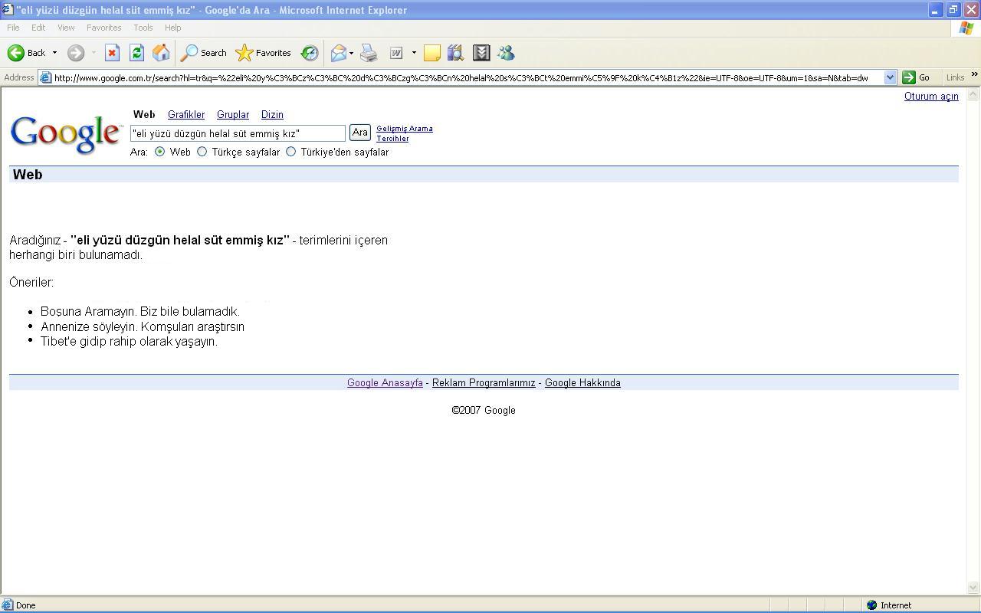The image size is (981, 613).
Task: Click the text 'Tibet'e gidip rahip olarak yaşayın.'
Action: 129,341
